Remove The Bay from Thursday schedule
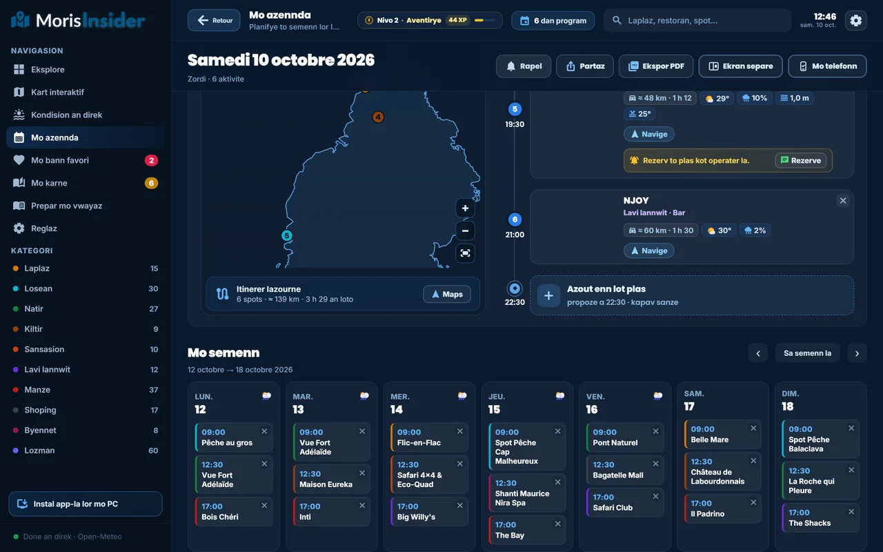 point(558,524)
